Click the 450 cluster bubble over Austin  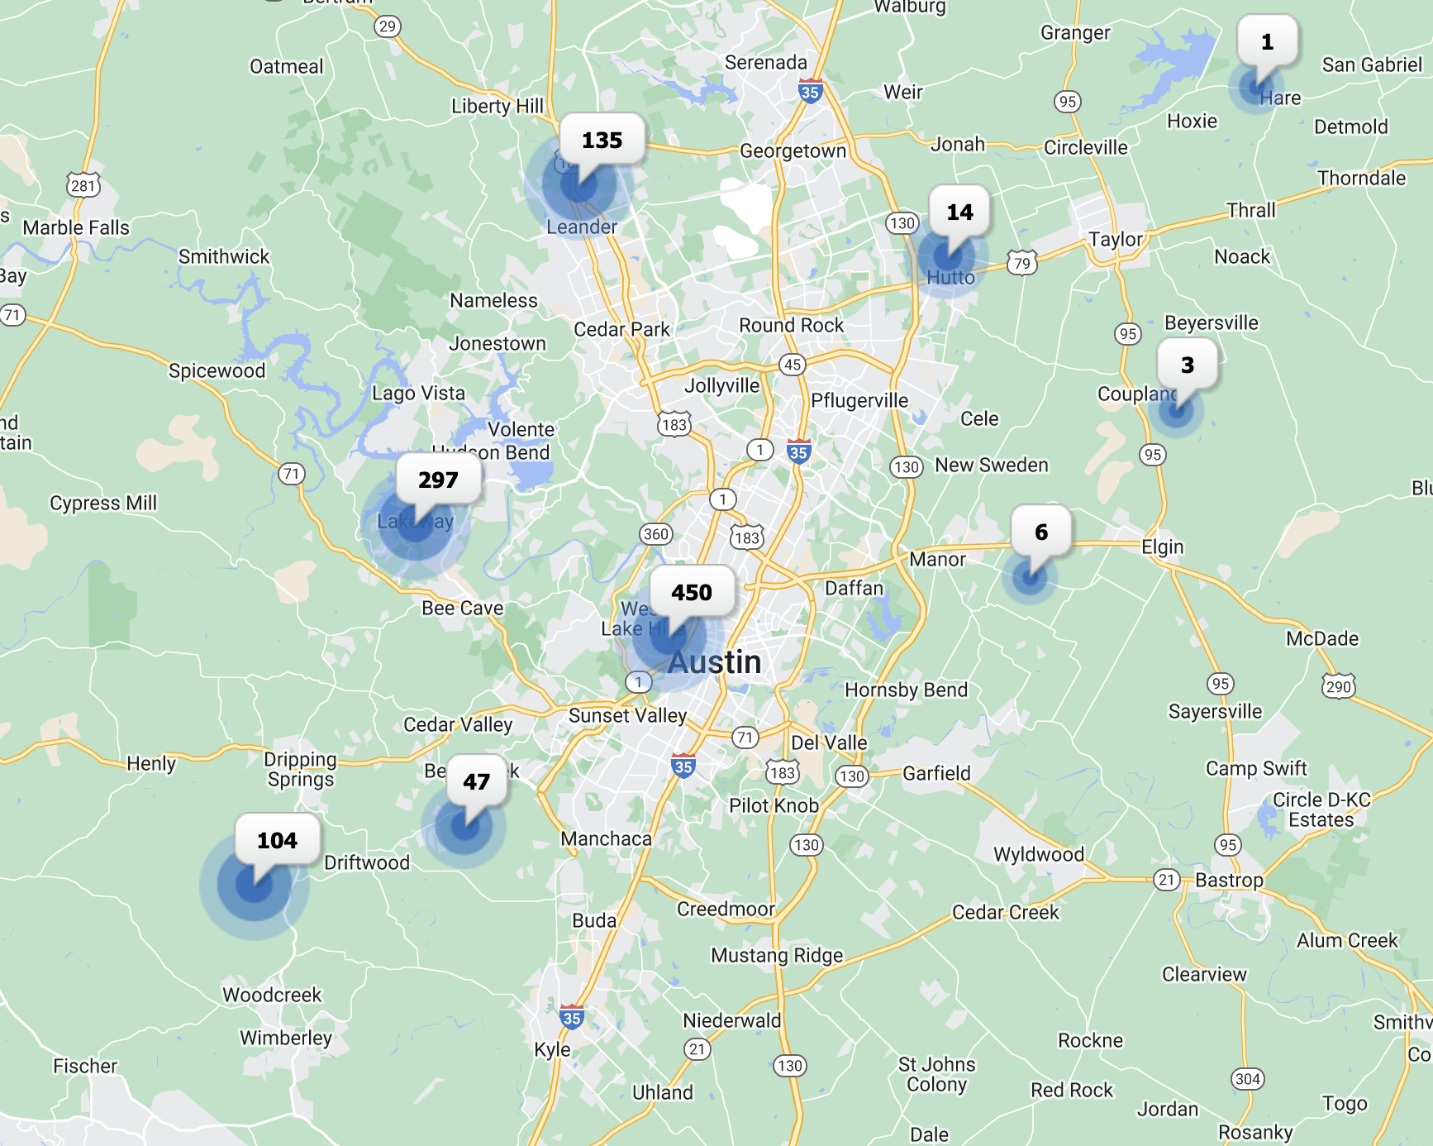pos(691,593)
